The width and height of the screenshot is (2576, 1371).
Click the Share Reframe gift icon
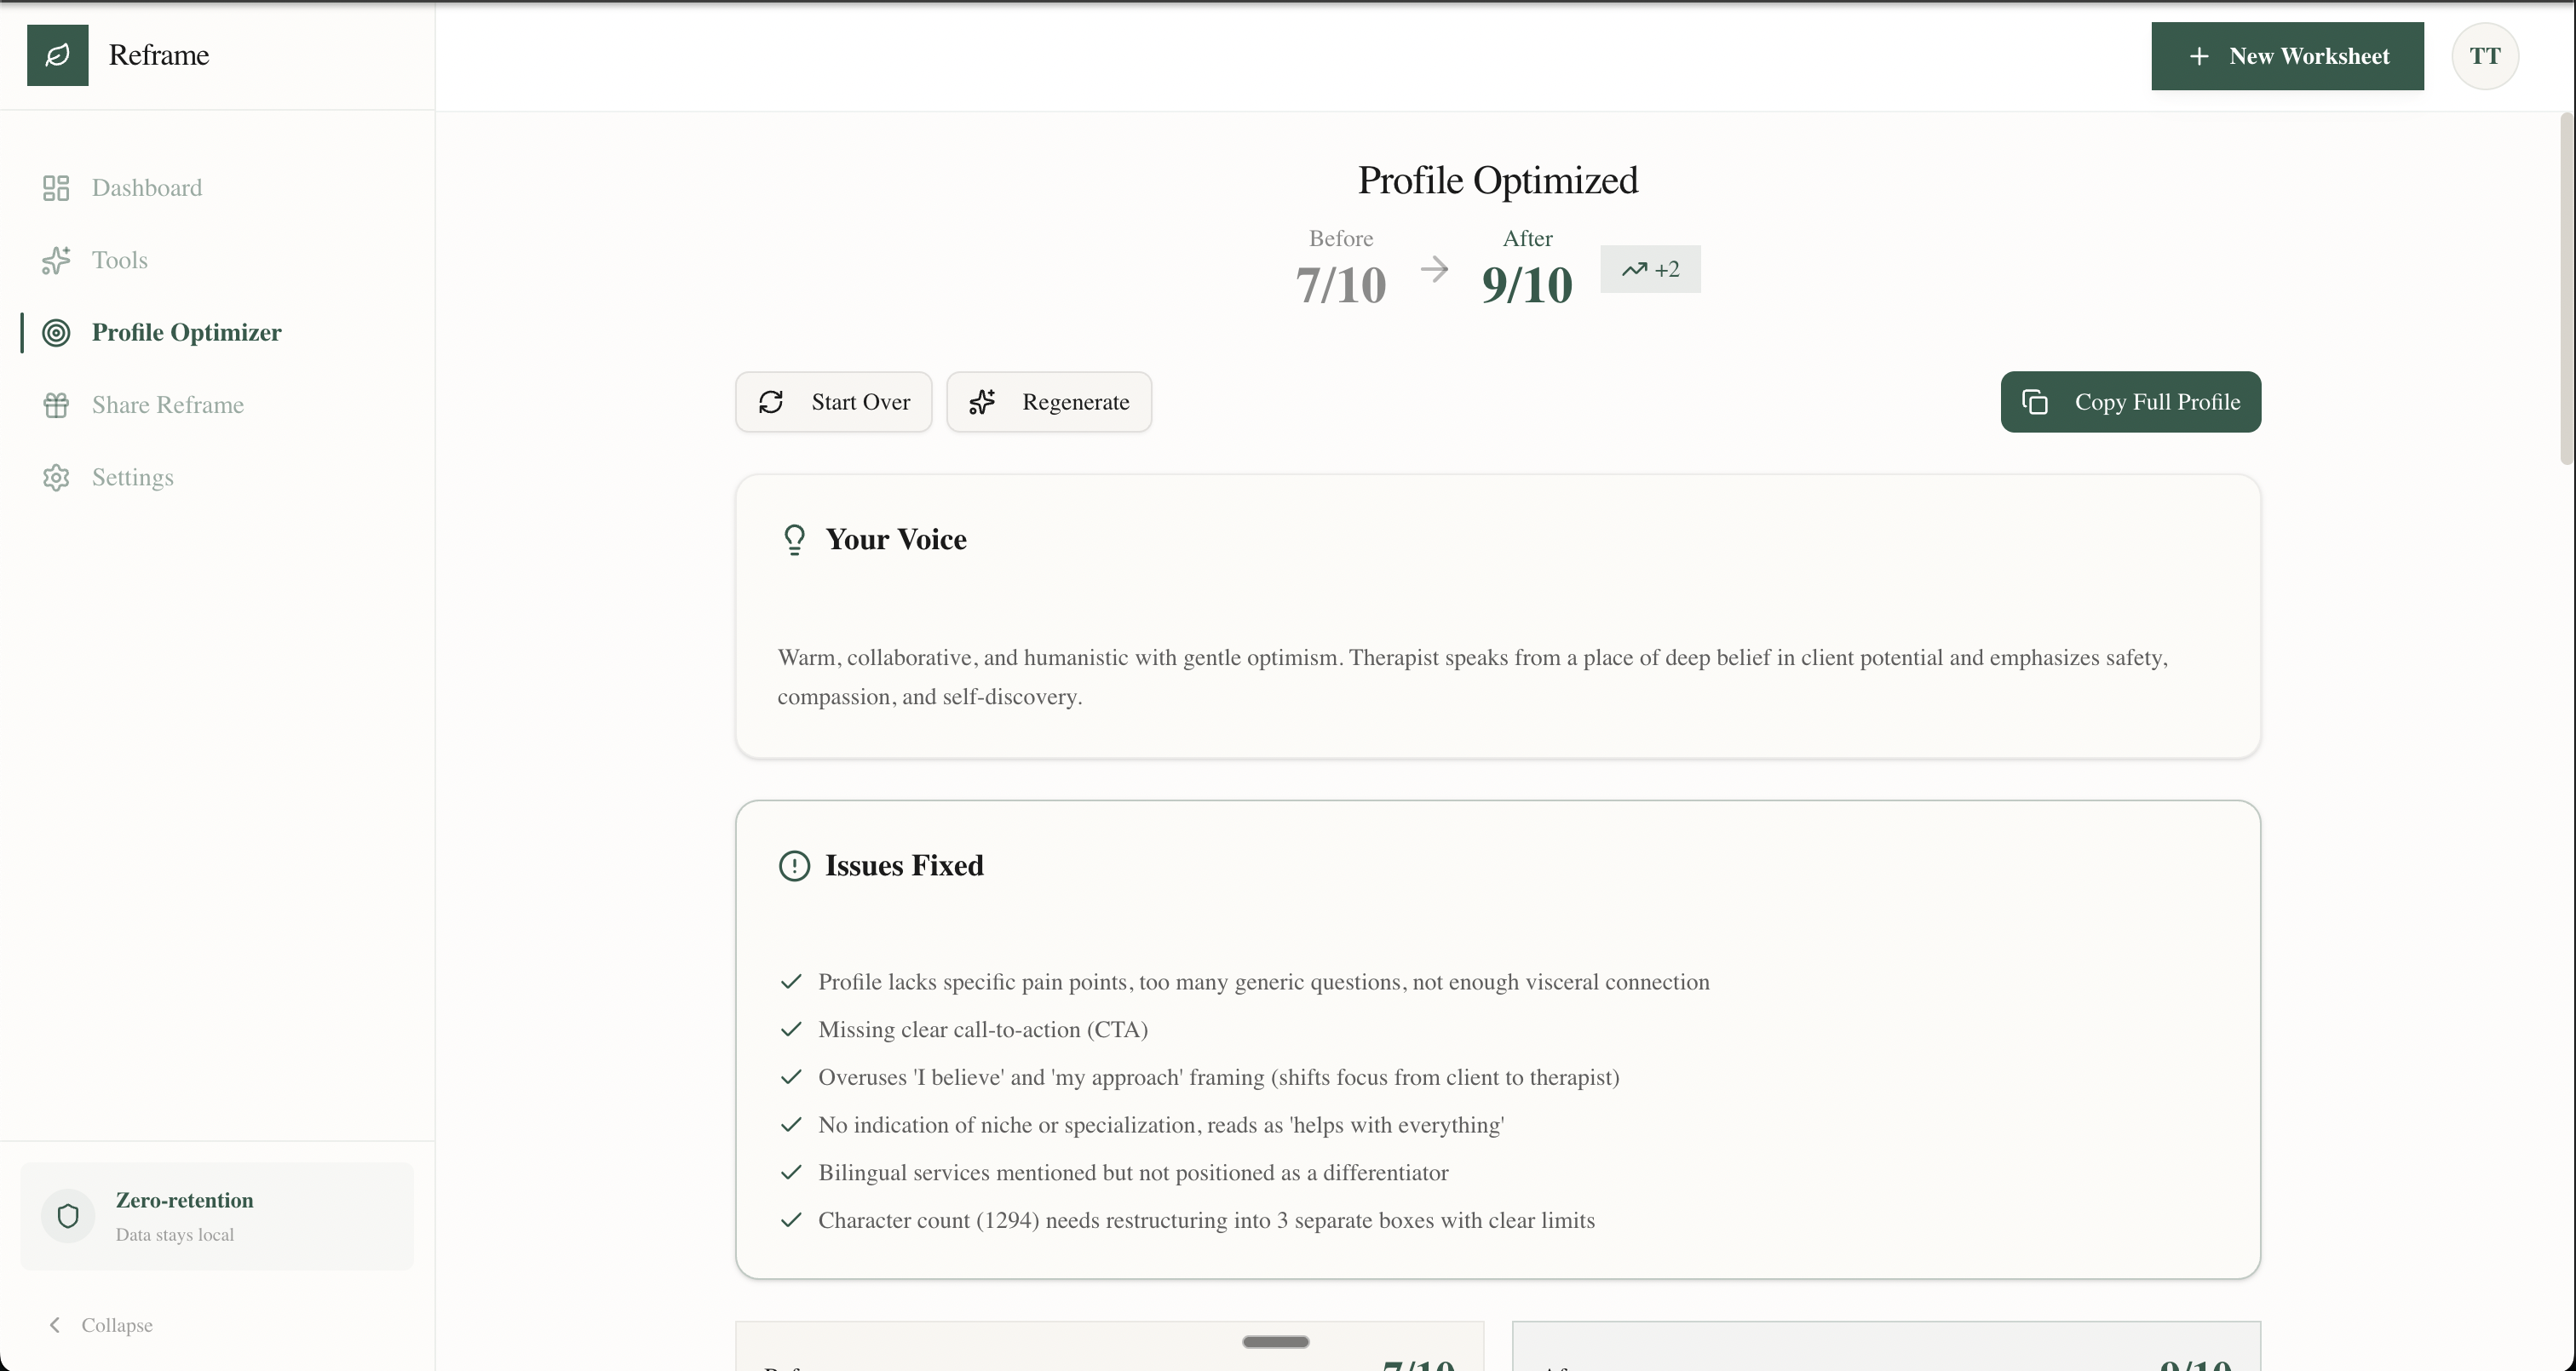56,405
